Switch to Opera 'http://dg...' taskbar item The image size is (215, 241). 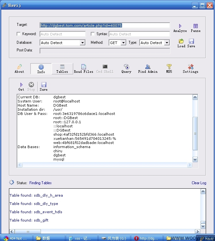[147, 238]
